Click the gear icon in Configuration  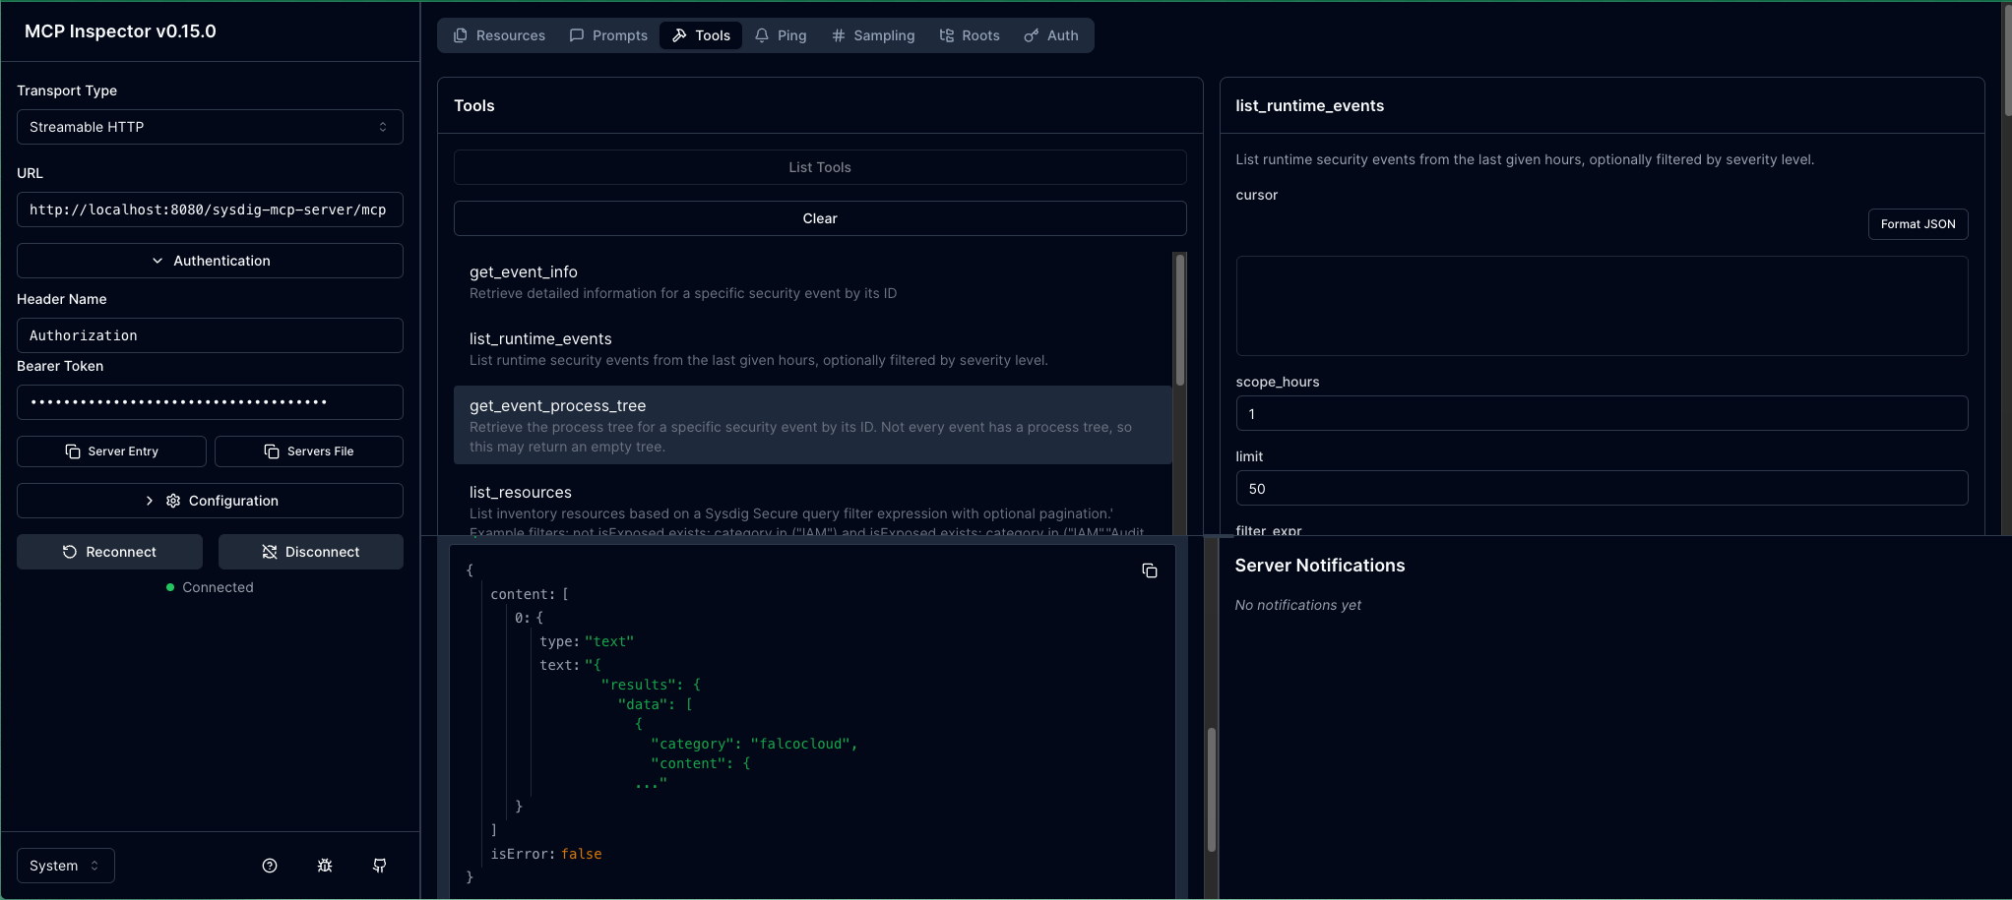pyautogui.click(x=172, y=501)
